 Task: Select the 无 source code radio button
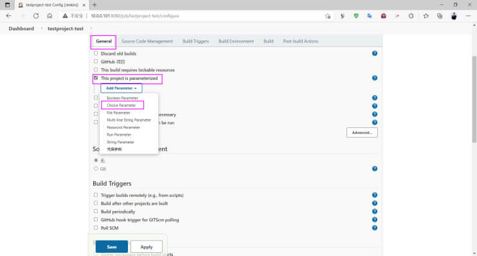point(96,160)
